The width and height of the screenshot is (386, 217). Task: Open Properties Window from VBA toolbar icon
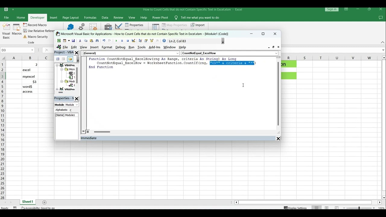(146, 41)
